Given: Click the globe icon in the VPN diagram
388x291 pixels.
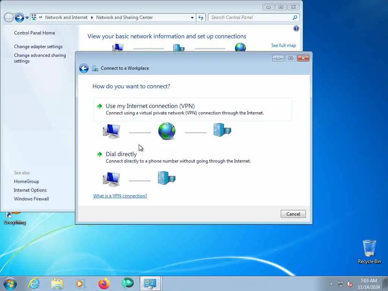Looking at the screenshot, I should (x=167, y=131).
